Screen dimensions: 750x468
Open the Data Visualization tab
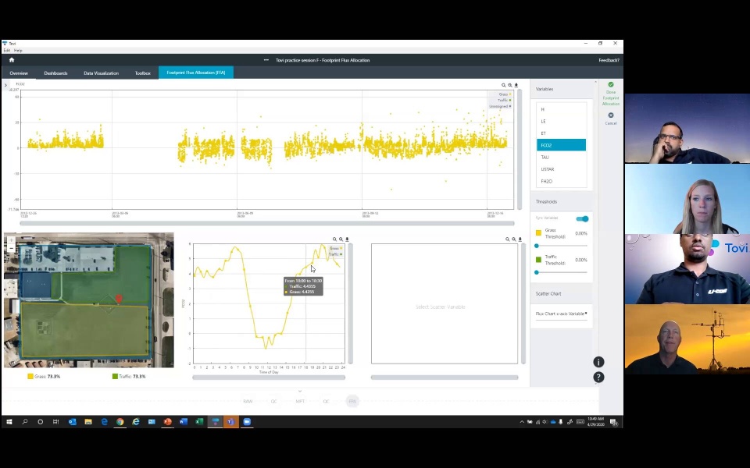pos(101,73)
